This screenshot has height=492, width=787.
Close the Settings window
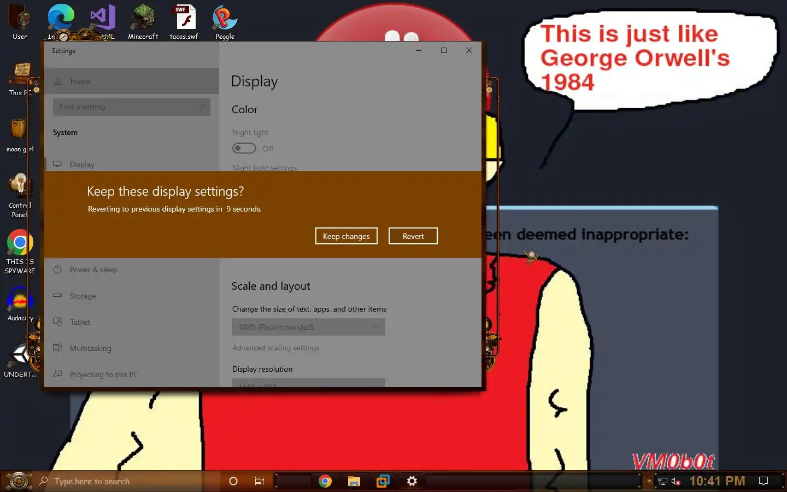[x=469, y=50]
